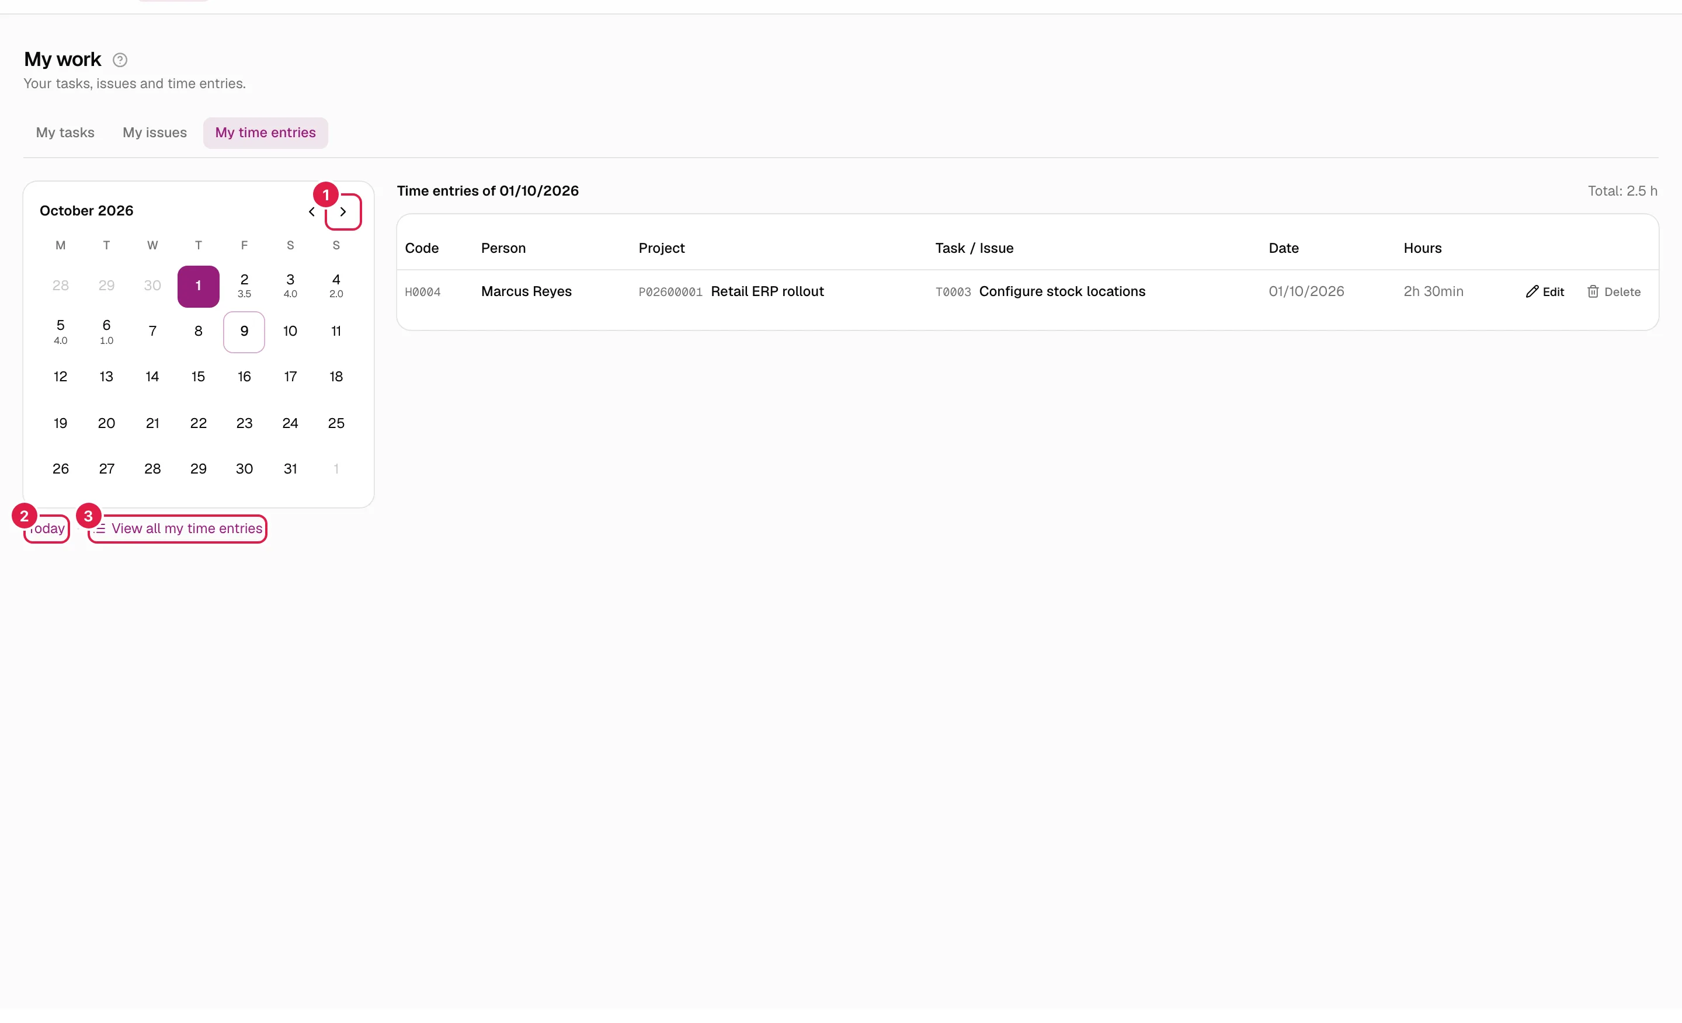
Task: Select the My time entries tab
Action: click(x=266, y=133)
